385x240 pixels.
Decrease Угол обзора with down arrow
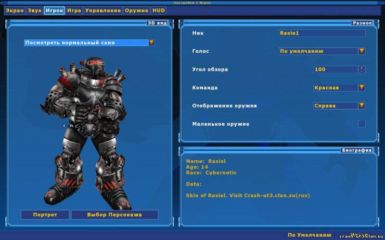(361, 71)
